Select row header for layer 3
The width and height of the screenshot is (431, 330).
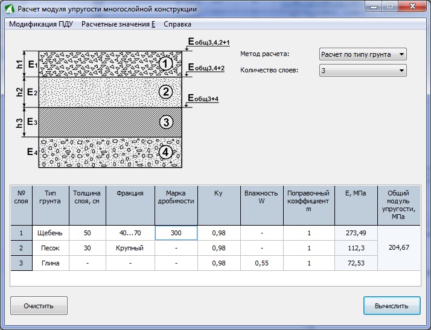pyautogui.click(x=22, y=263)
